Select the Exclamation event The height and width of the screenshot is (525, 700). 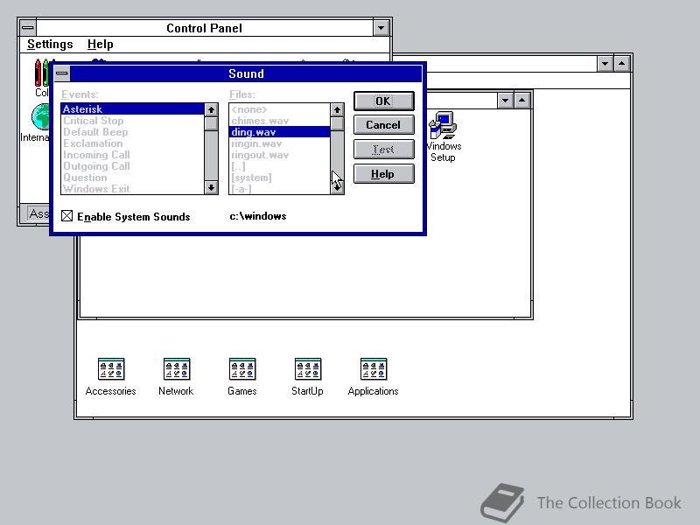(133, 143)
